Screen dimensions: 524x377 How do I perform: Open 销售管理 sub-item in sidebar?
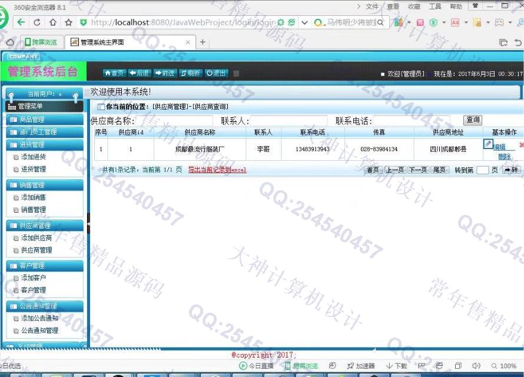pyautogui.click(x=34, y=210)
